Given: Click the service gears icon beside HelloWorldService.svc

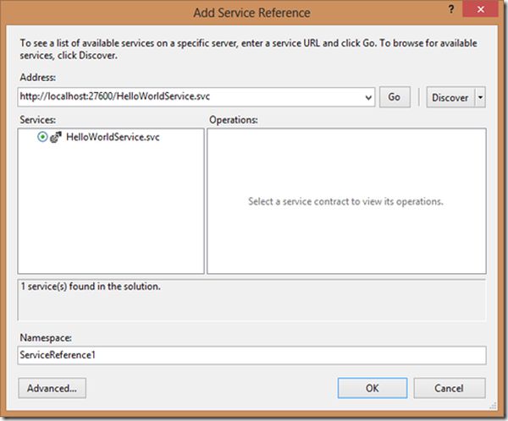Looking at the screenshot, I should pyautogui.click(x=55, y=137).
